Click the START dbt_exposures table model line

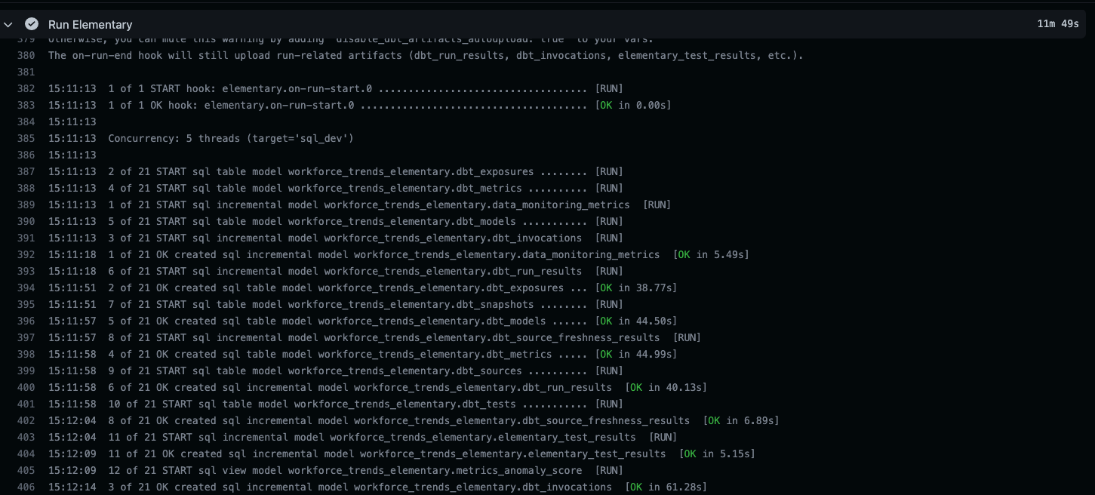tap(336, 171)
